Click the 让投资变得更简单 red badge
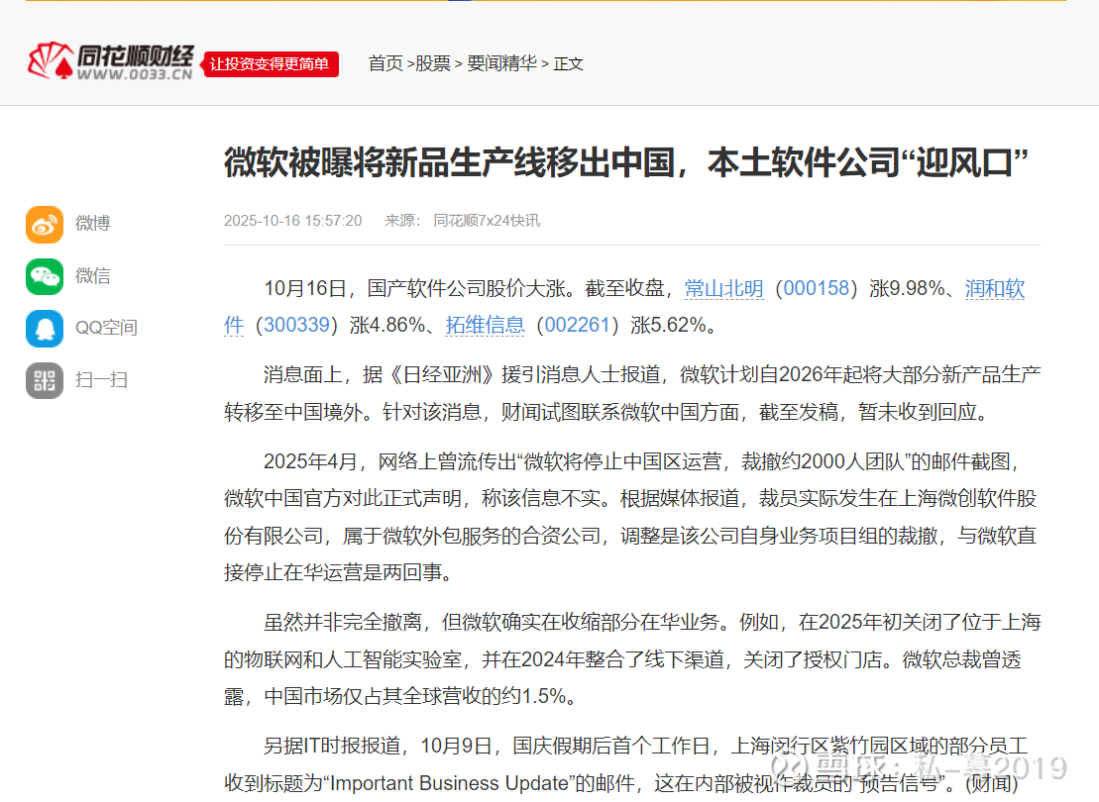This screenshot has width=1099, height=802. click(x=270, y=63)
